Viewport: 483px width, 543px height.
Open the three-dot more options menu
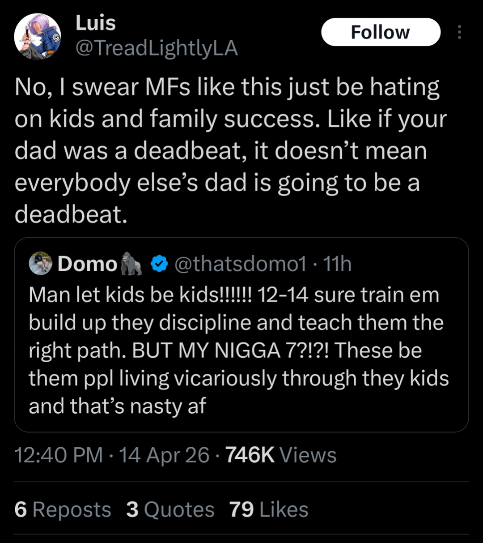[x=459, y=32]
